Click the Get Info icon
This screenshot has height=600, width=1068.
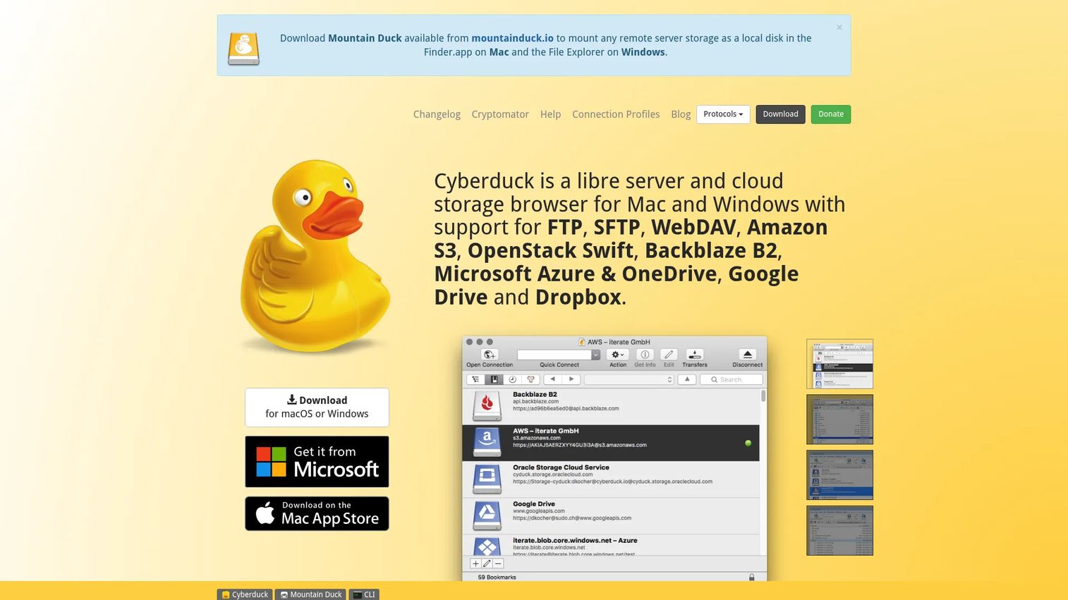click(x=645, y=355)
